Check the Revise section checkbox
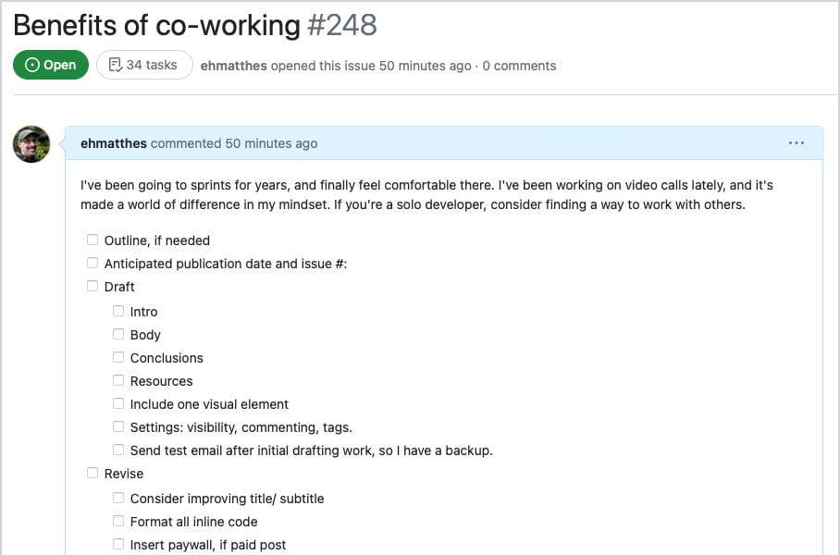The width and height of the screenshot is (840, 555). [92, 472]
